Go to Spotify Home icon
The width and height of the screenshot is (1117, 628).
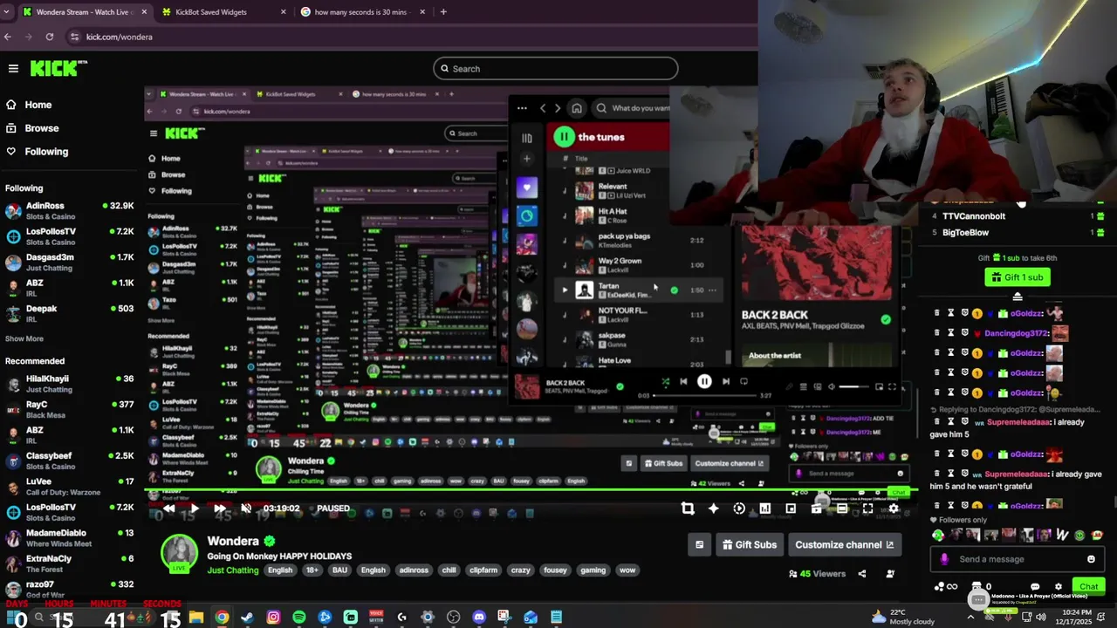click(x=577, y=108)
